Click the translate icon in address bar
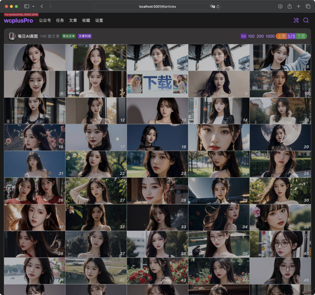The width and height of the screenshot is (315, 295). (x=212, y=6)
